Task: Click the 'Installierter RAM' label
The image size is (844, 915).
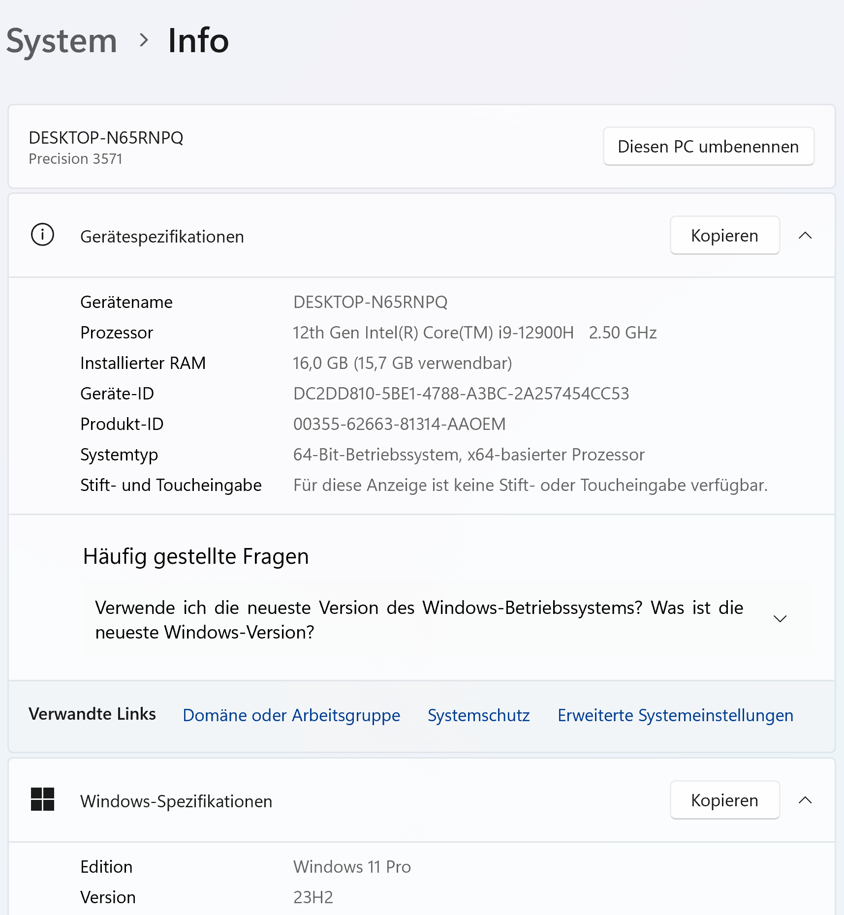Action: pos(143,363)
